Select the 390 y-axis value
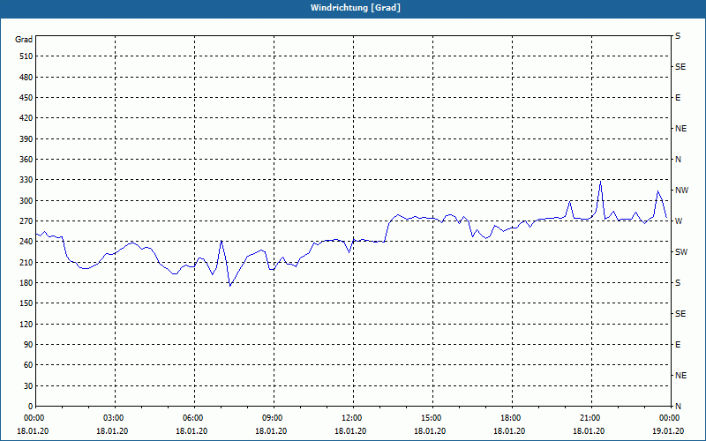Viewport: 706px width, 441px height. pyautogui.click(x=26, y=139)
